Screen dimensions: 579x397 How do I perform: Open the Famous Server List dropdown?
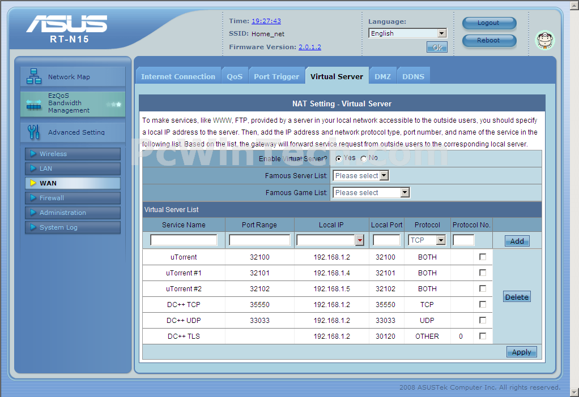click(x=361, y=175)
